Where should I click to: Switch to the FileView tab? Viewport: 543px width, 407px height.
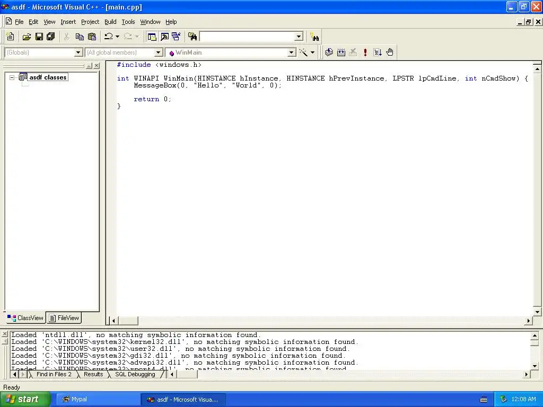tap(64, 318)
